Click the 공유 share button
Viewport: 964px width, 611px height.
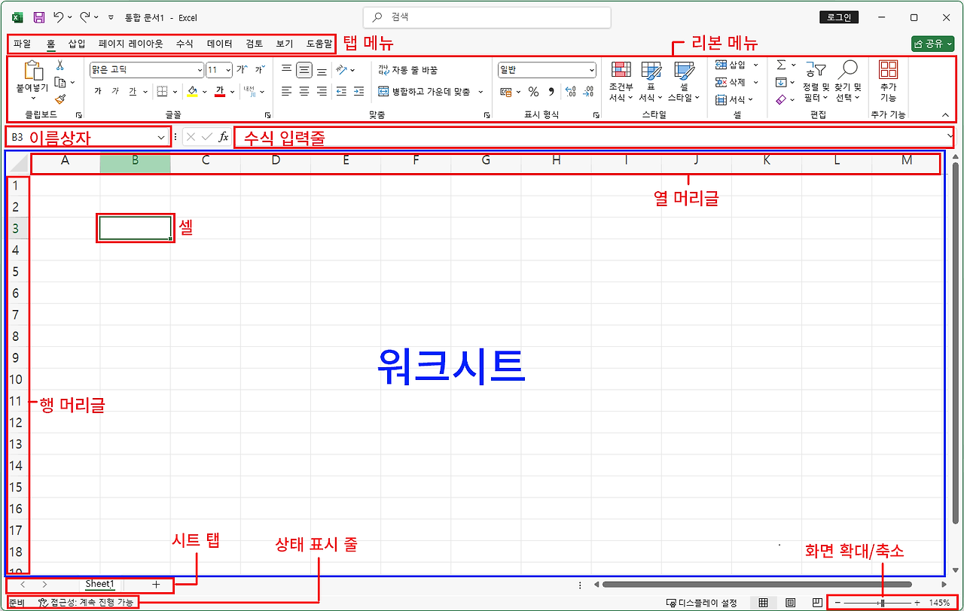pos(933,44)
